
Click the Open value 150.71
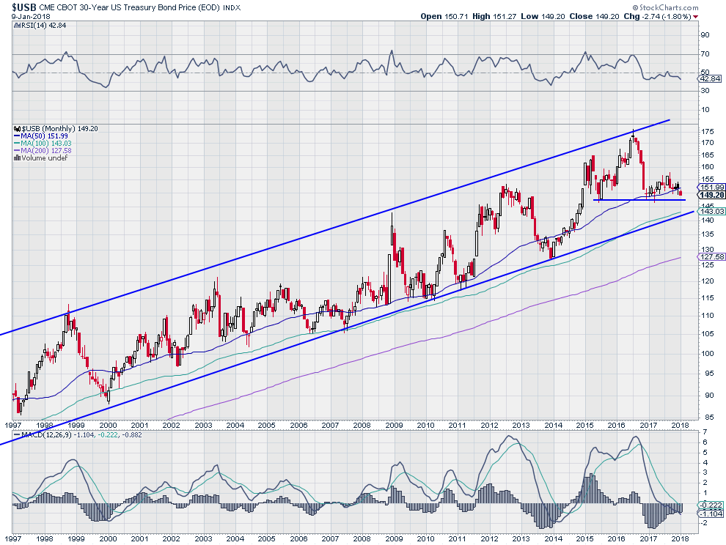(x=457, y=16)
